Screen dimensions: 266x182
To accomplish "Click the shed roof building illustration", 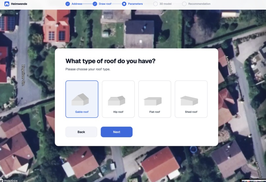I will coord(189,101).
